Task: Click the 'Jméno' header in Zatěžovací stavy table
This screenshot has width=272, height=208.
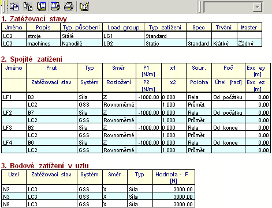Action: tap(14, 28)
